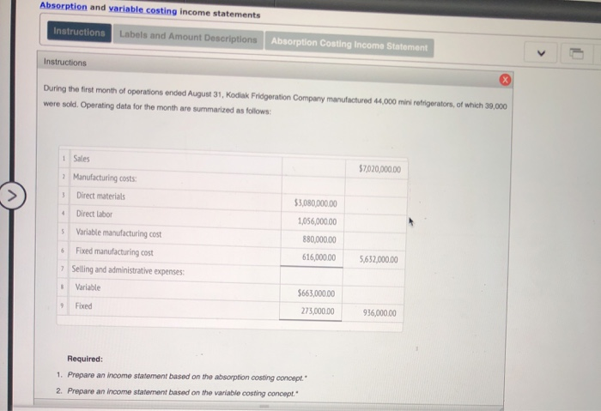
Task: Open the Absorption Costing Income Statement tab
Action: click(349, 45)
